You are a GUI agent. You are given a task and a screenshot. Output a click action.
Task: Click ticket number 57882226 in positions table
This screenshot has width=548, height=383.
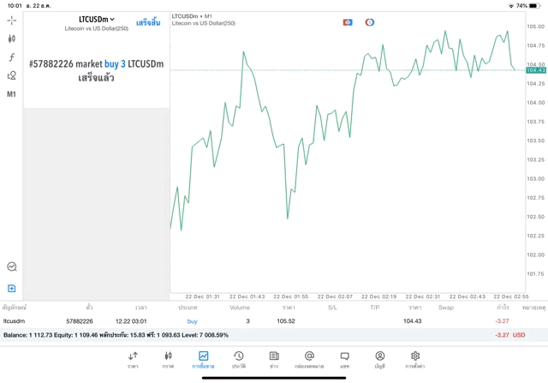pos(80,321)
